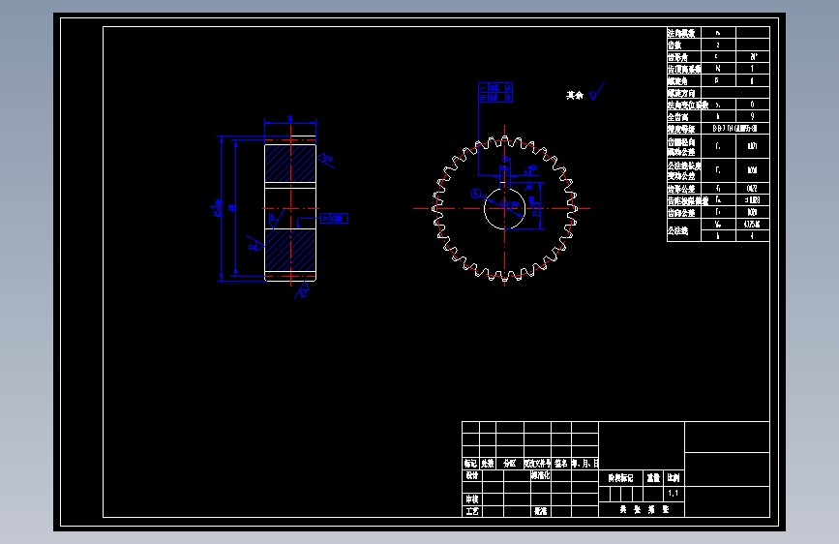Select the 签名 cell in title block
Screen dimensions: 839x544
(561, 463)
